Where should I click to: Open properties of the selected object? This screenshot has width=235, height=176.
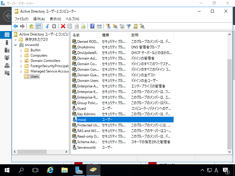(70, 26)
